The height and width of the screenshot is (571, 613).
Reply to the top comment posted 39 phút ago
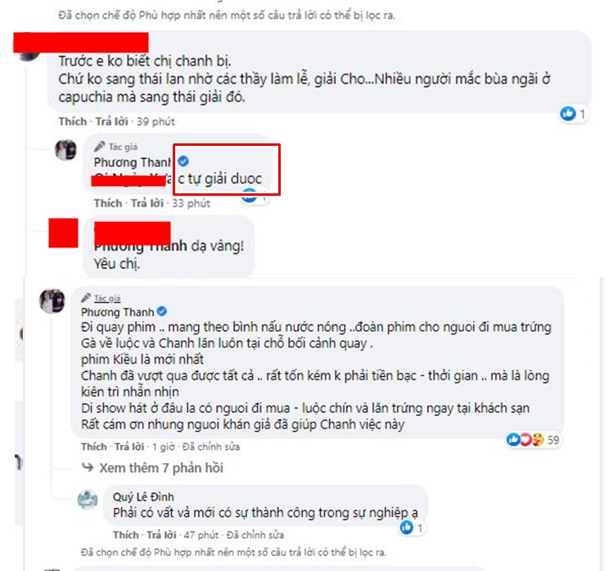pyautogui.click(x=112, y=121)
